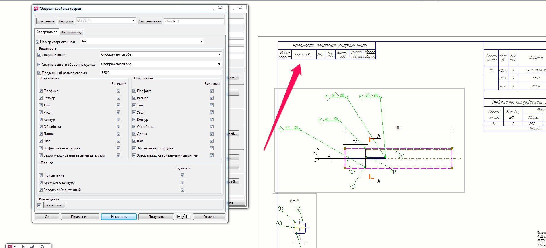Screen dimensions: 546x248
Task: Expand the 'Сварные швы' visibility dropdown
Action: 219,54
